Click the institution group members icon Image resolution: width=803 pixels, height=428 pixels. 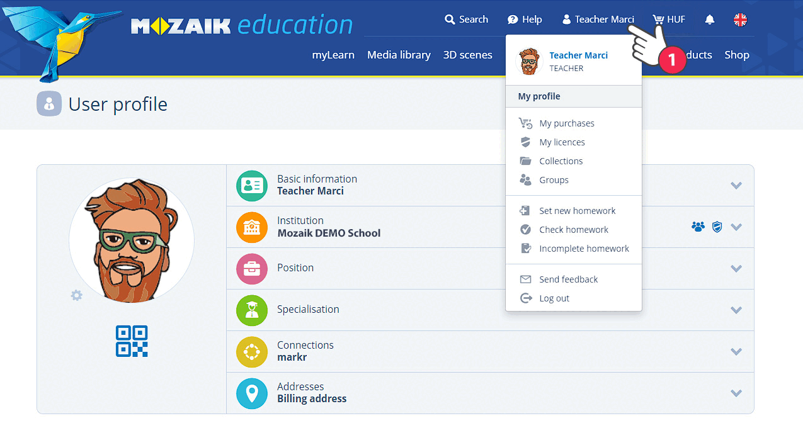pyautogui.click(x=698, y=227)
